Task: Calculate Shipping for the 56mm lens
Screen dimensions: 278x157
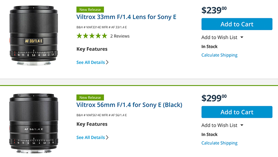Action: [219, 143]
